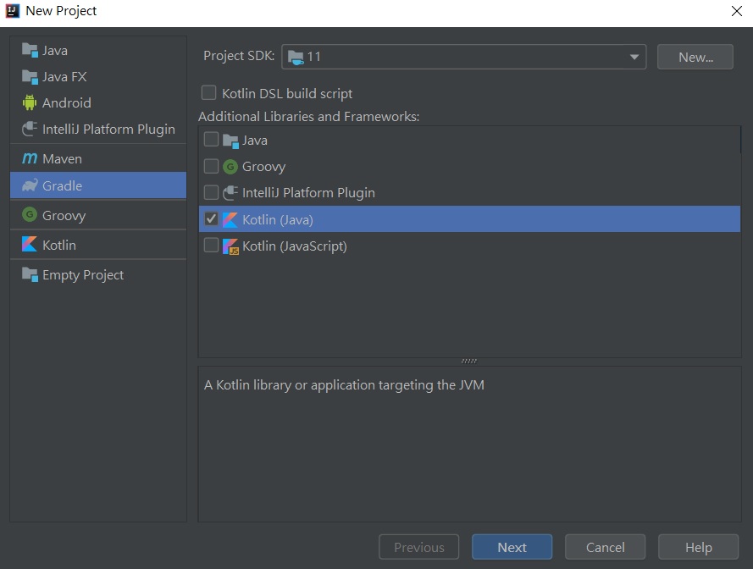This screenshot has height=569, width=753.
Task: Click the New... SDK button
Action: point(695,57)
